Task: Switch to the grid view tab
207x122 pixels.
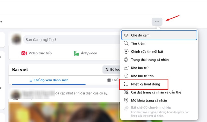Action: click(x=114, y=80)
